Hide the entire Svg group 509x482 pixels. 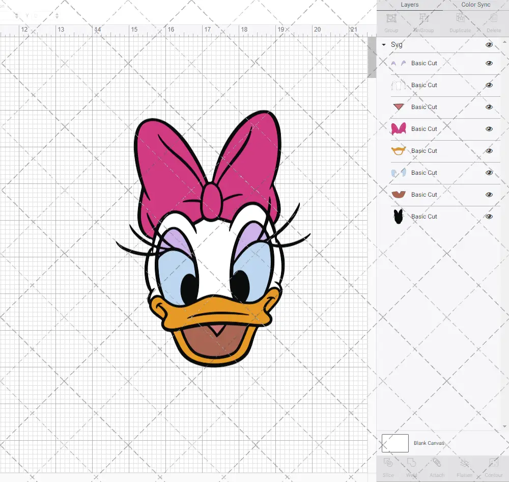[x=489, y=45]
